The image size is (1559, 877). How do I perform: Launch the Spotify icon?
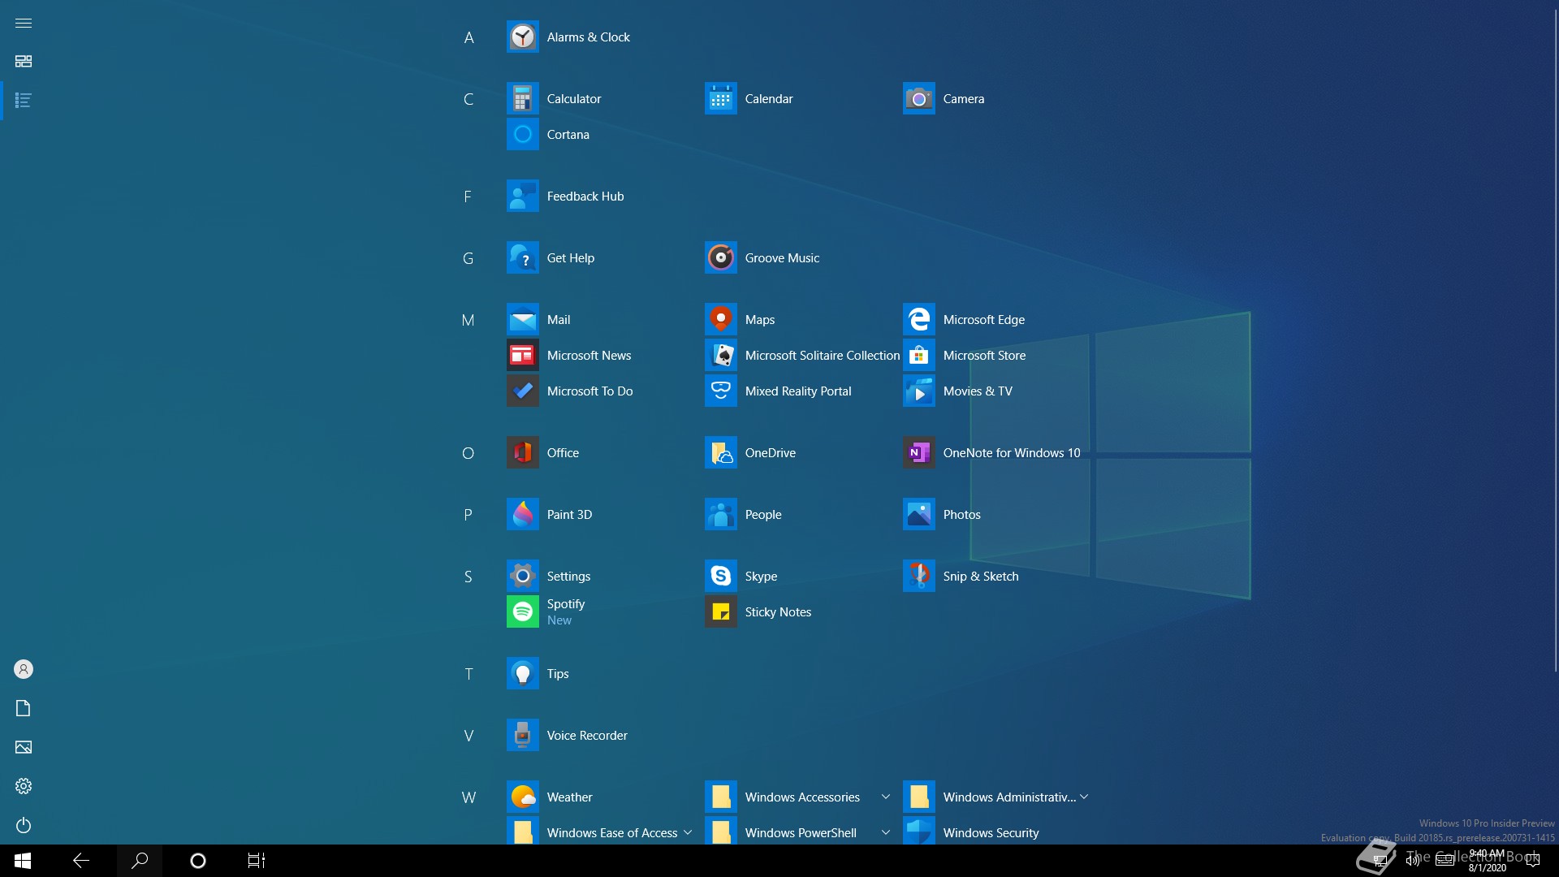522,611
